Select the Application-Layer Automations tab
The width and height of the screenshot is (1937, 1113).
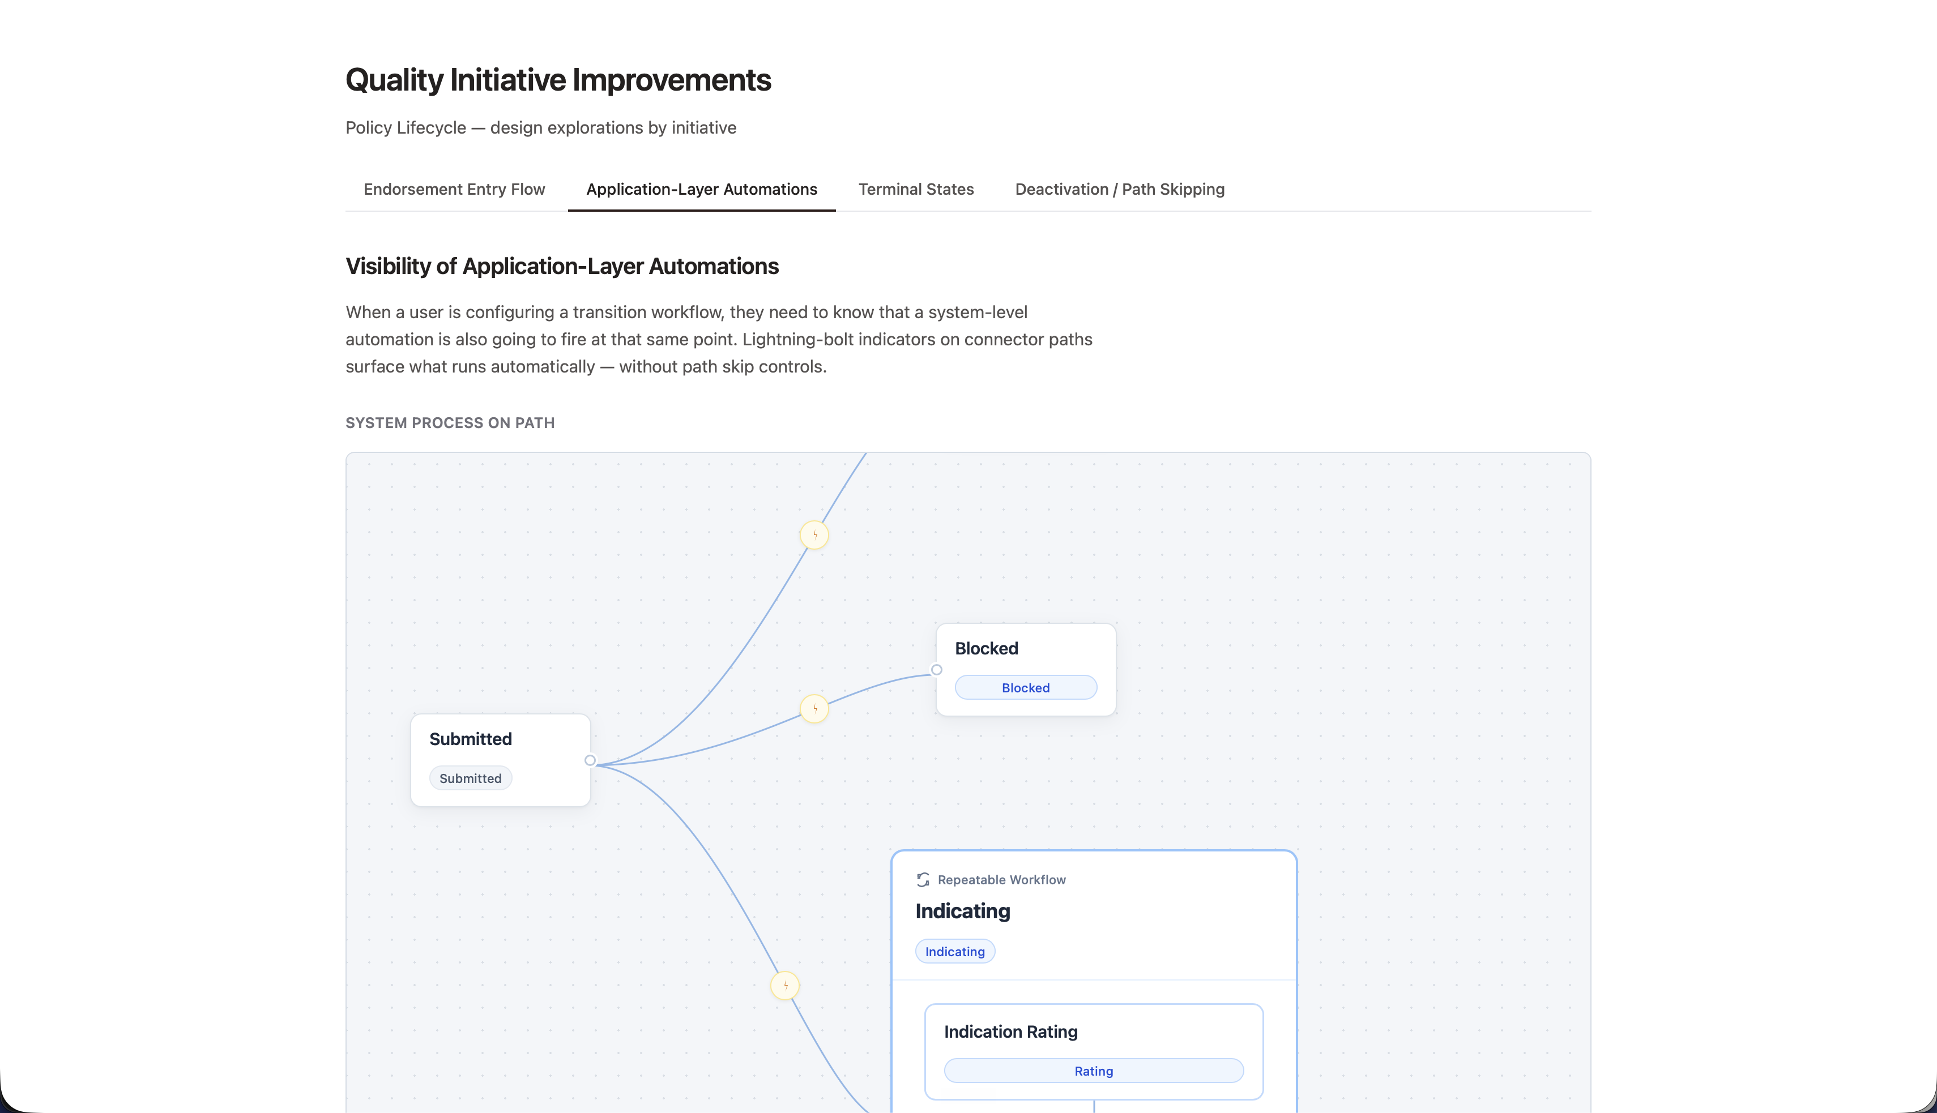701,189
